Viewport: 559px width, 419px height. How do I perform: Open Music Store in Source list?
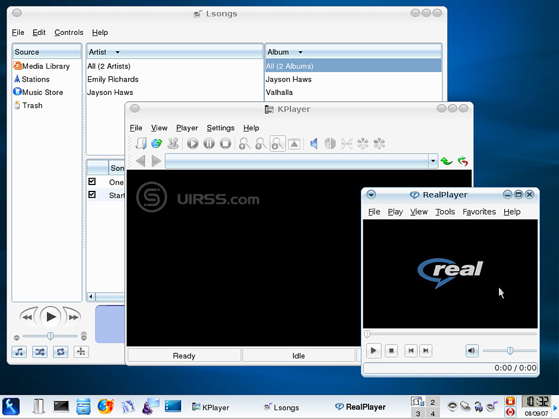click(43, 93)
